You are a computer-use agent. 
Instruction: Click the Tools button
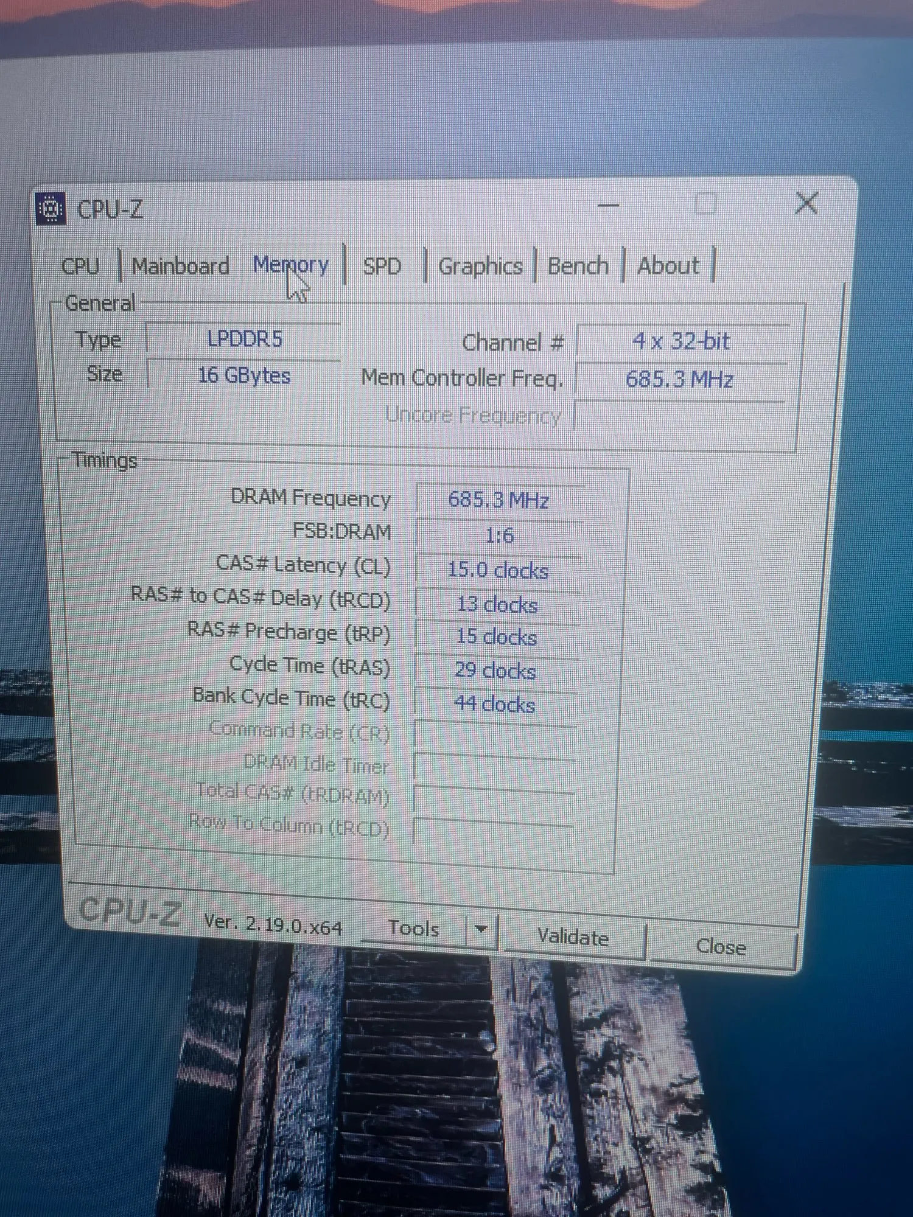414,928
